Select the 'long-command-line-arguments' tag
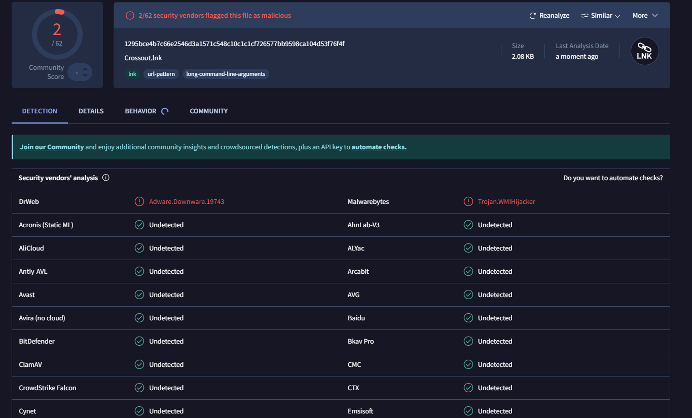The image size is (692, 418). coord(226,74)
